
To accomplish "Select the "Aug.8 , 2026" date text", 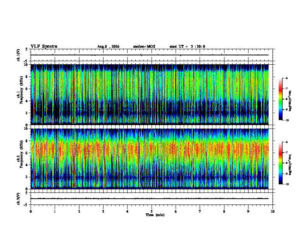I will (108, 46).
